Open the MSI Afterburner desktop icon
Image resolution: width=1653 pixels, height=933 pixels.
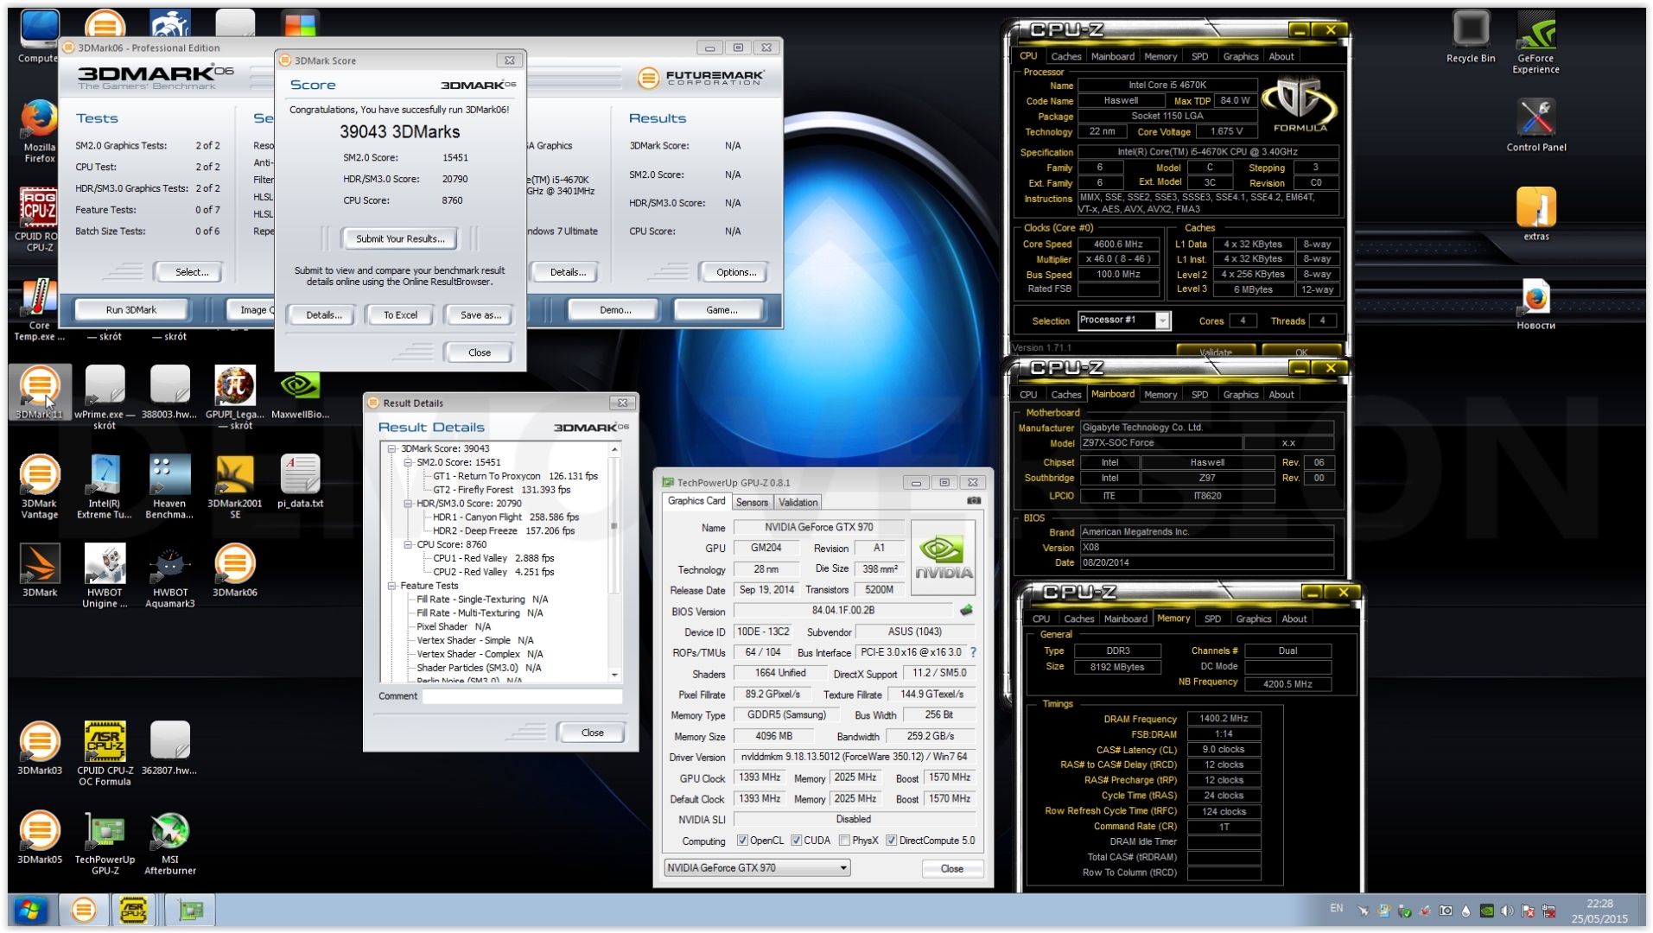click(x=169, y=843)
